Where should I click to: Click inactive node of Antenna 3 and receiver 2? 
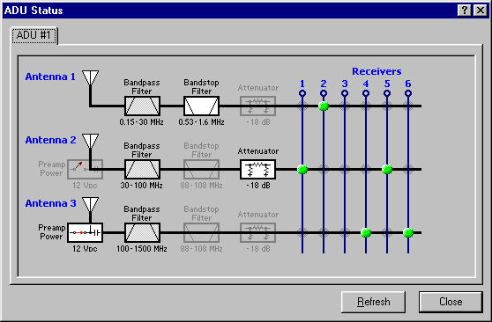324,233
